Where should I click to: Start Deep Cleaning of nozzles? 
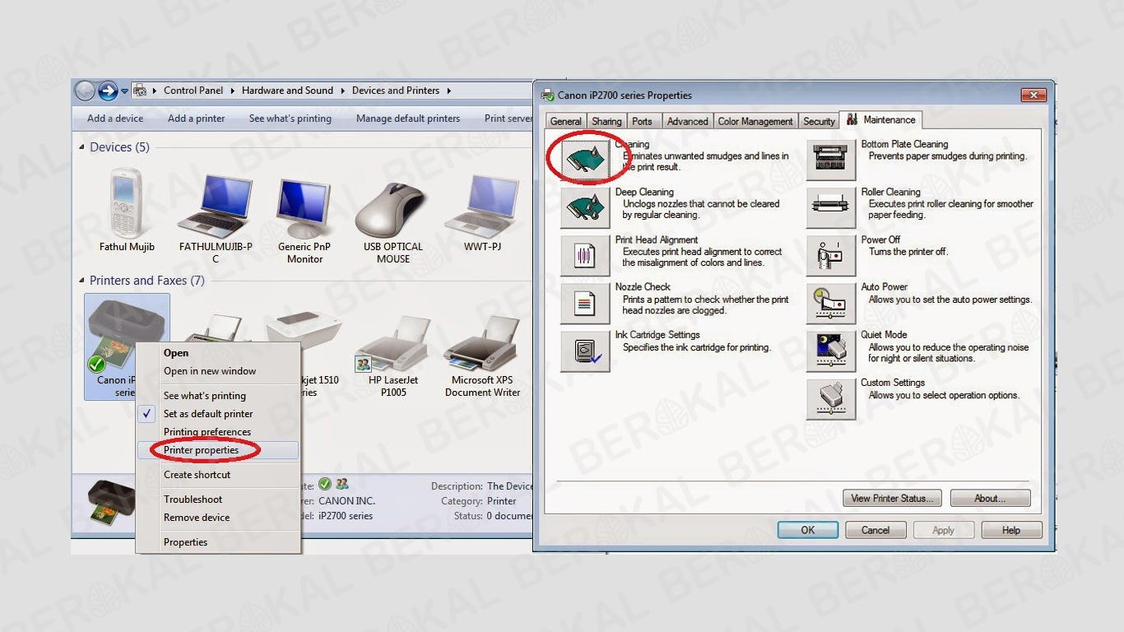point(585,207)
